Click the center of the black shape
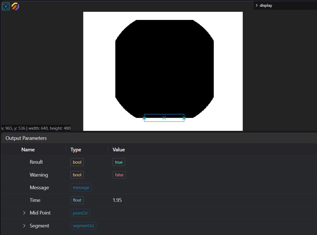The height and width of the screenshot is (235, 317). 164,69
